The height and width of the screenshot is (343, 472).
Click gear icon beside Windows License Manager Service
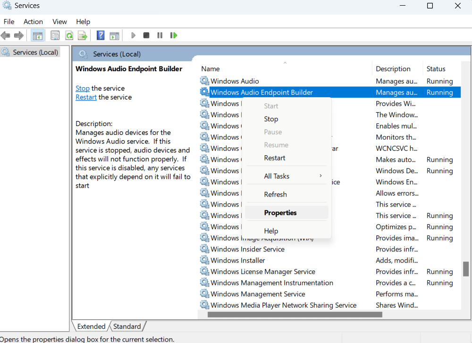[204, 271]
